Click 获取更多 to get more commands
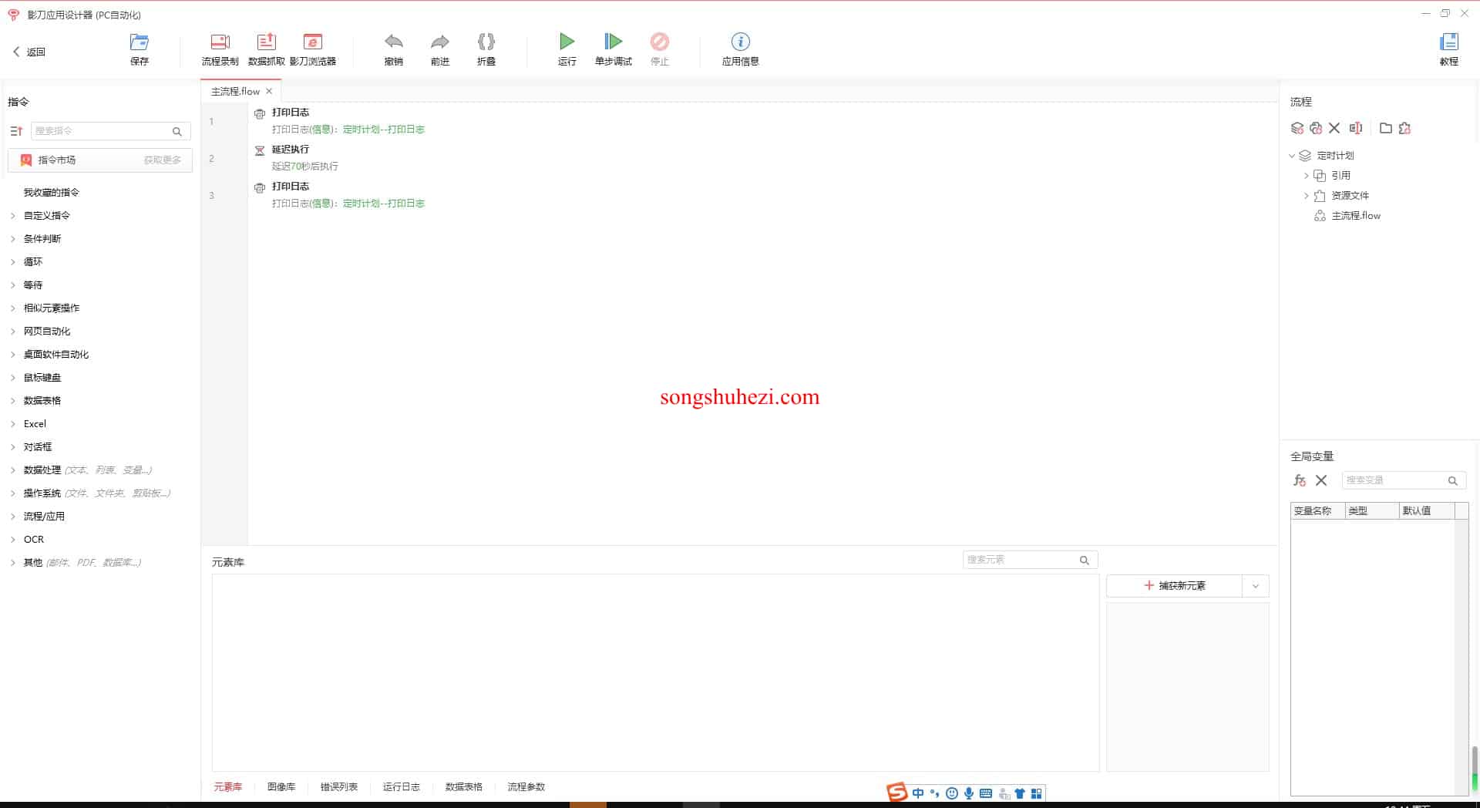Viewport: 1480px width, 808px height. pos(163,160)
